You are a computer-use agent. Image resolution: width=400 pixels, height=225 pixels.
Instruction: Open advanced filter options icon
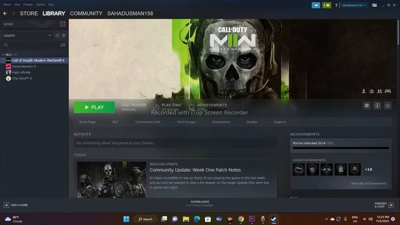[62, 45]
